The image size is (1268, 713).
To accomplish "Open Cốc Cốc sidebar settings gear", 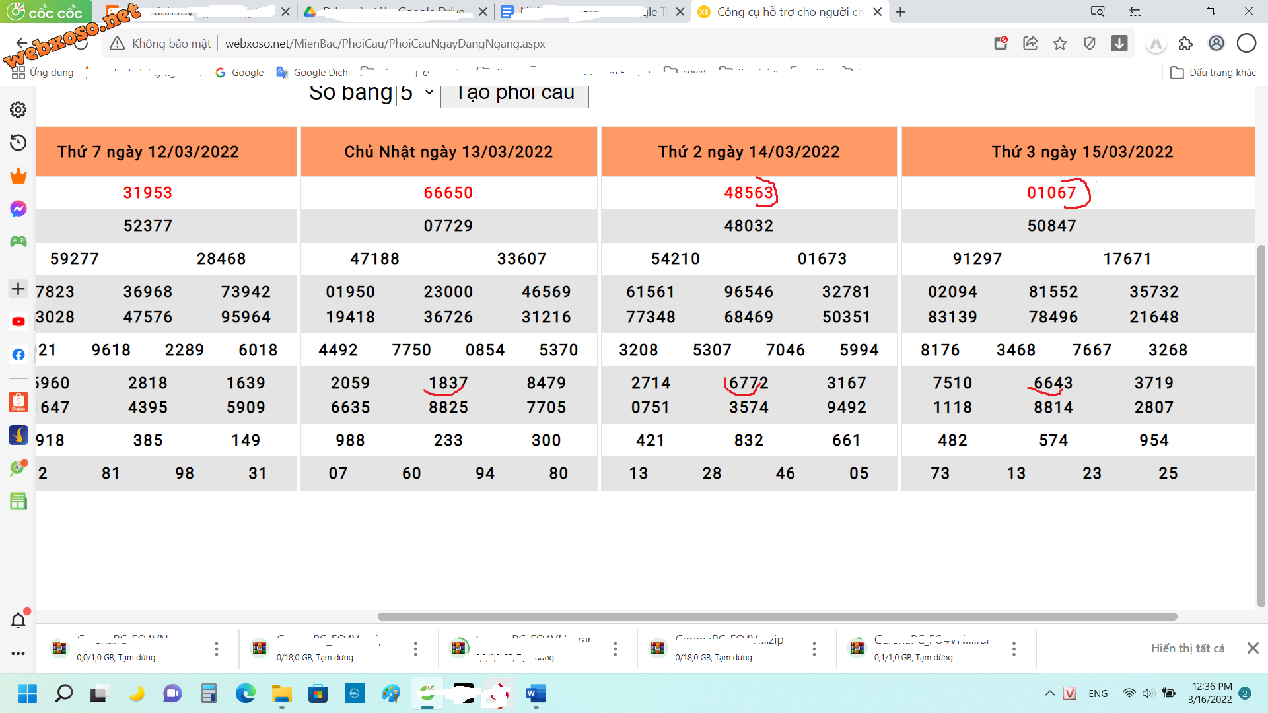I will [x=18, y=110].
